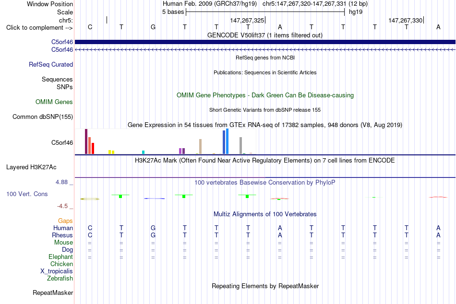This screenshot has height=304, width=456.
Task: Click the Layered H3K27Ac track label
Action: pos(31,167)
